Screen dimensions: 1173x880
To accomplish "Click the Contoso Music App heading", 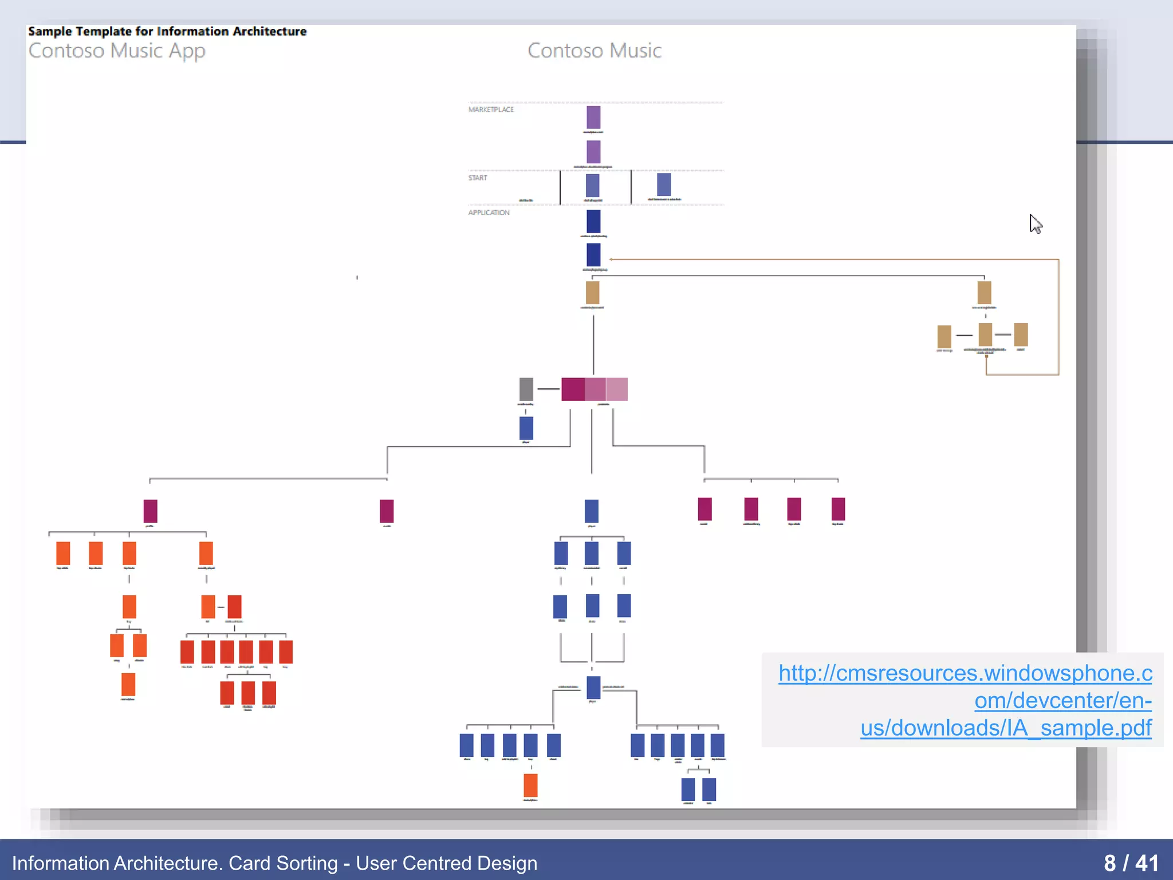I will click(117, 51).
